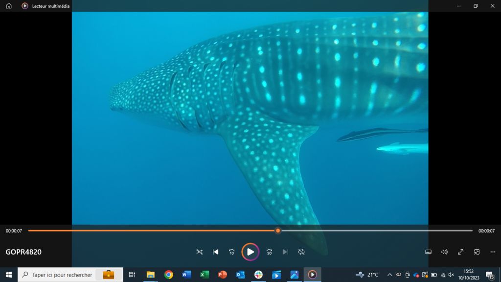Click the Home icon in title bar
The image size is (501, 282).
pyautogui.click(x=8, y=6)
